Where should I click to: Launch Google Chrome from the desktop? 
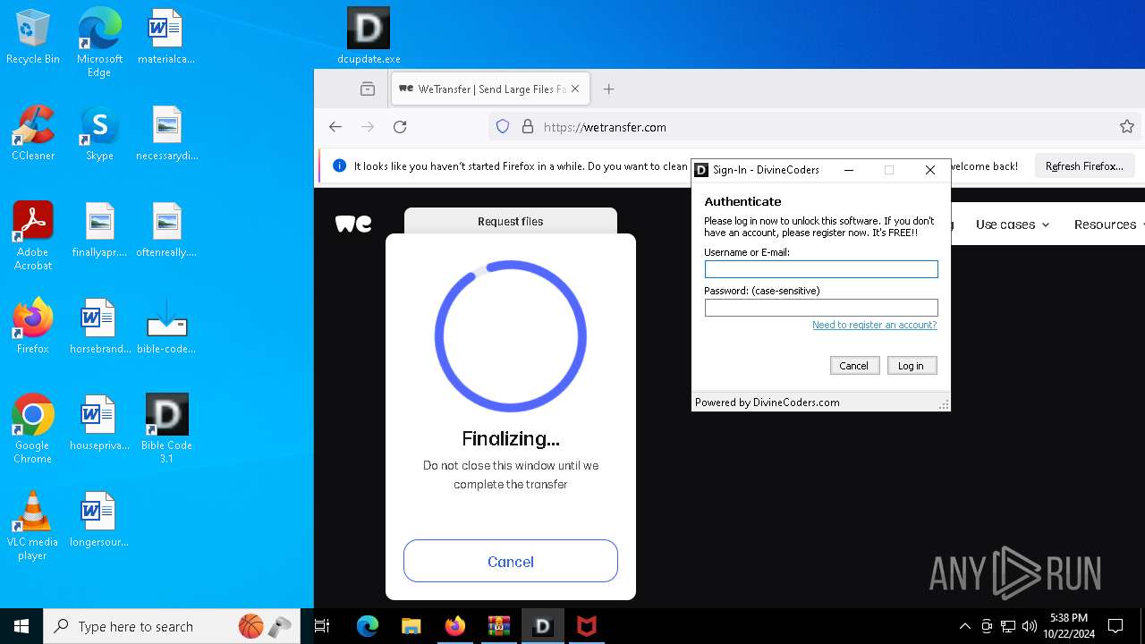point(33,429)
